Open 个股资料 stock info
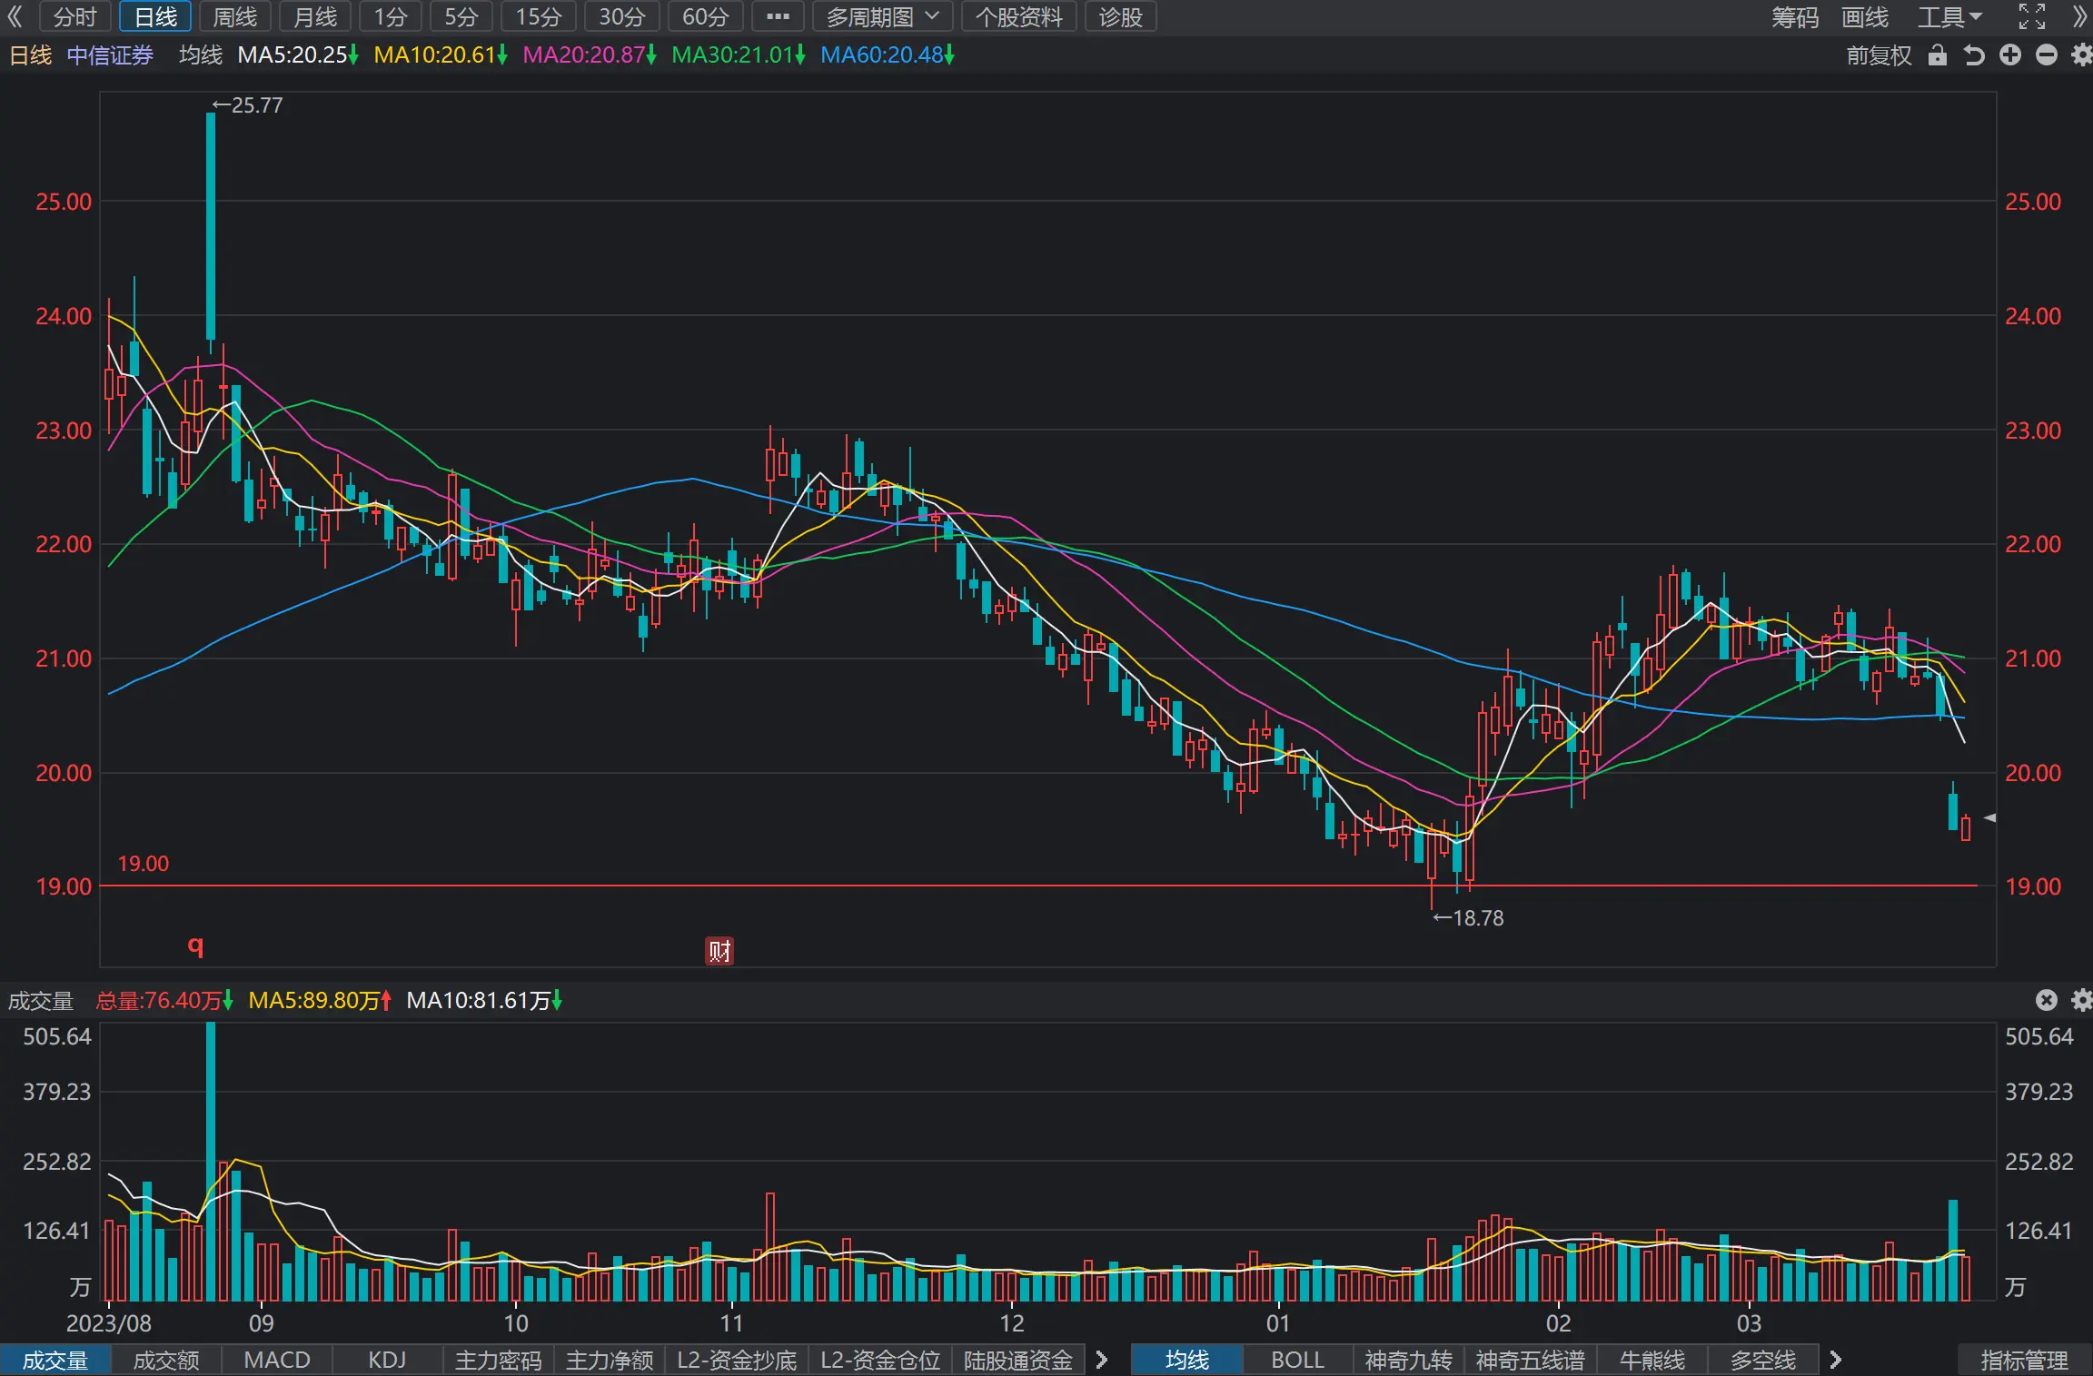Screen dimensions: 2093x1376 pyautogui.click(x=1018, y=16)
